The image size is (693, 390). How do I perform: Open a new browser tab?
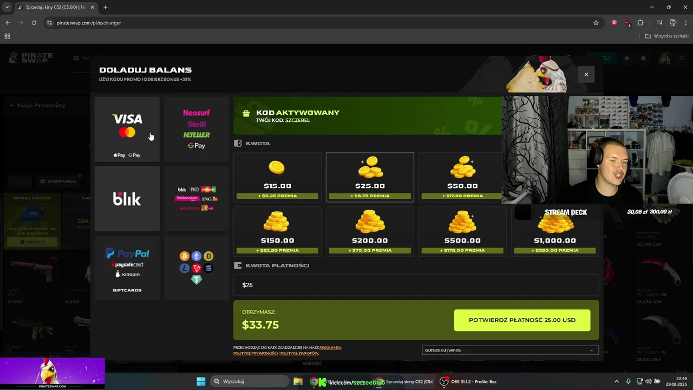point(105,7)
